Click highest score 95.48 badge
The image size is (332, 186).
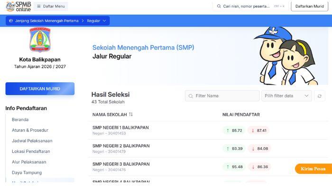click(234, 167)
